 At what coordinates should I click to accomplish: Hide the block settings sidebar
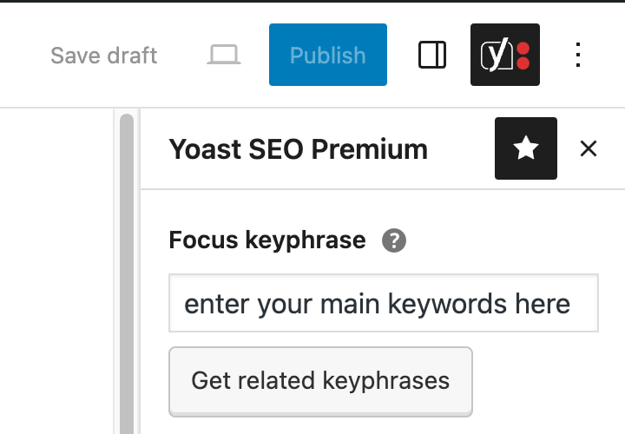coord(432,55)
